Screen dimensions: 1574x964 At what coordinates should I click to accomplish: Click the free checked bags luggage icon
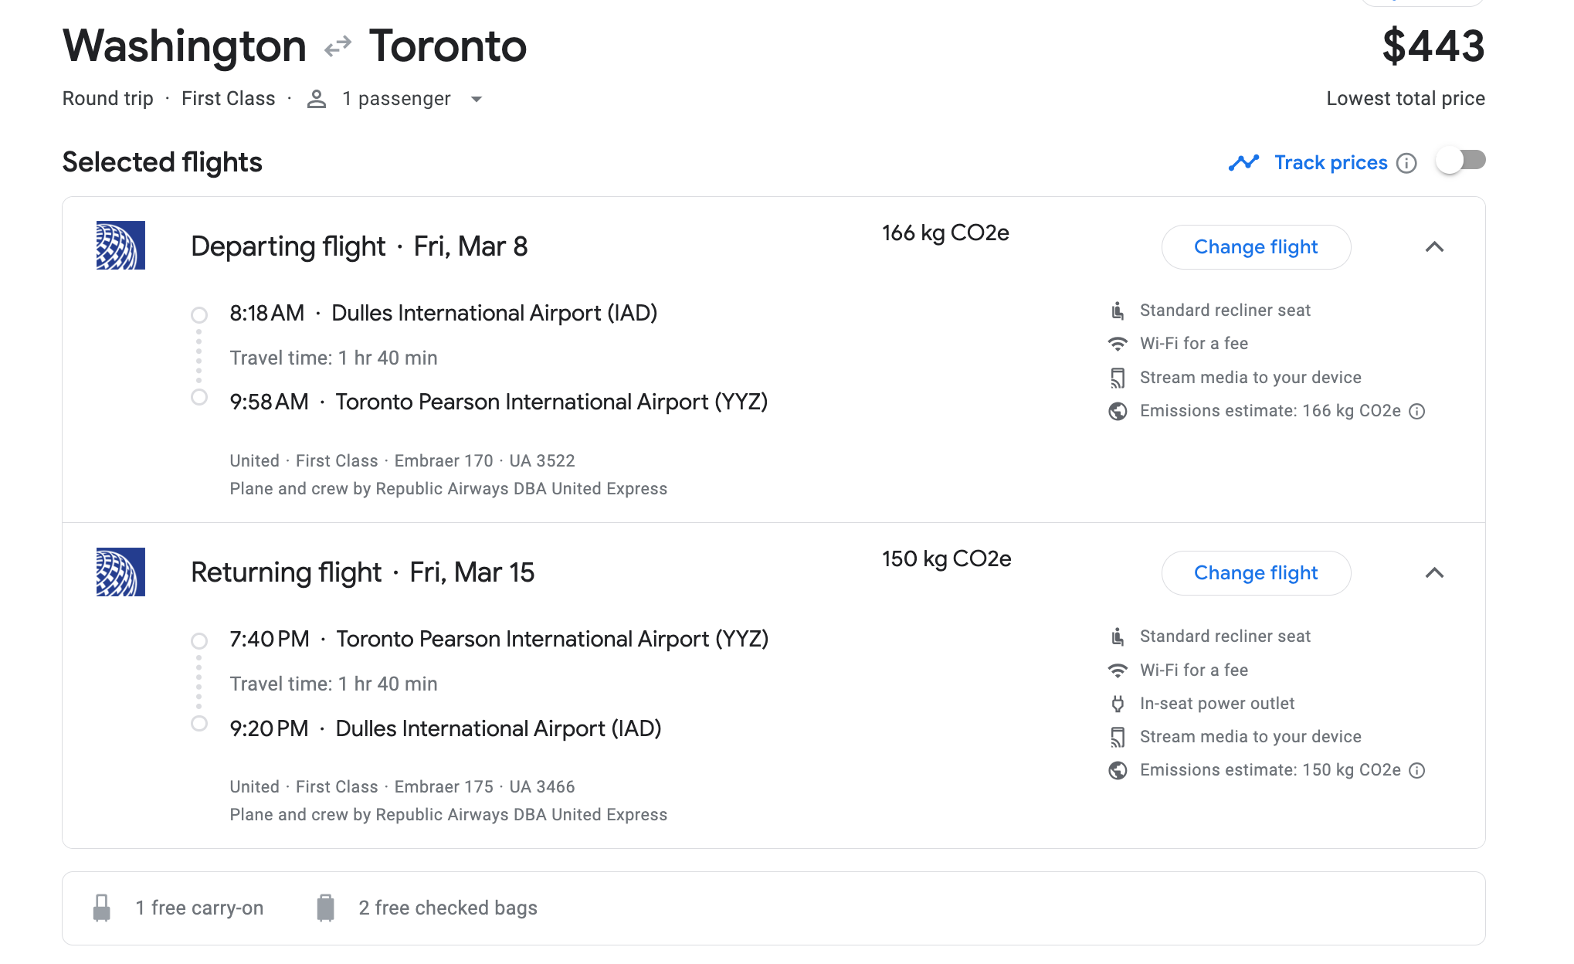pyautogui.click(x=326, y=908)
